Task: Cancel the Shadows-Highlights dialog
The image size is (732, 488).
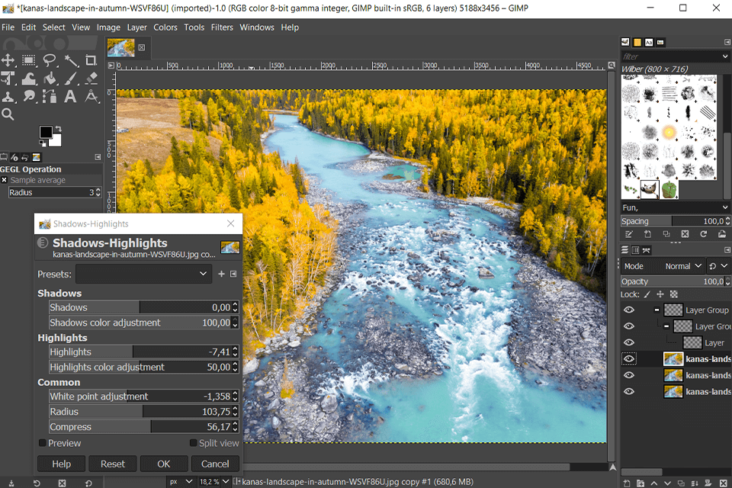Action: [215, 464]
